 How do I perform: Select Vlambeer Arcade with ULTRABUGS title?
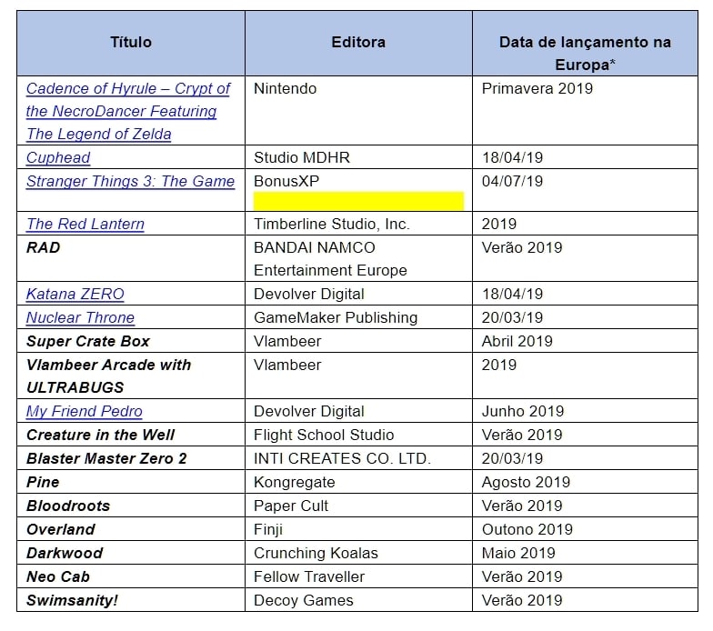click(x=109, y=376)
